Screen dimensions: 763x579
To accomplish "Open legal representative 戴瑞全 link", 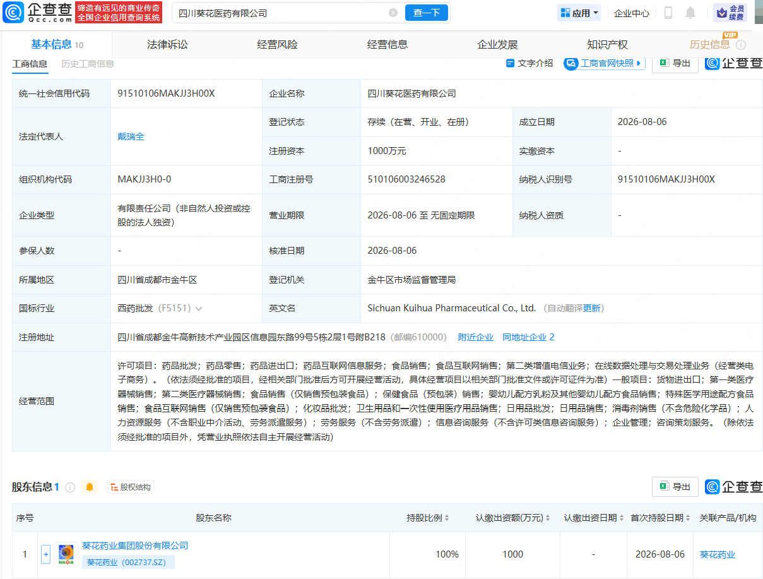I will tap(131, 136).
